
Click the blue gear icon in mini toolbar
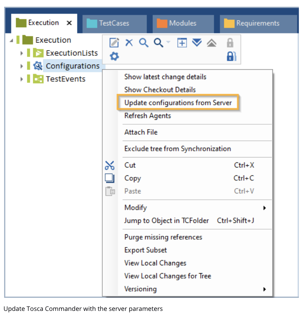[x=114, y=56]
